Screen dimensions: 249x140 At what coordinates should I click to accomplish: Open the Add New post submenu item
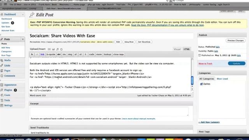point(5,47)
